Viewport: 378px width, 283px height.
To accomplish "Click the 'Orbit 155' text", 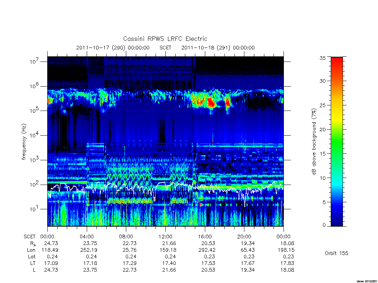I will coord(336,253).
